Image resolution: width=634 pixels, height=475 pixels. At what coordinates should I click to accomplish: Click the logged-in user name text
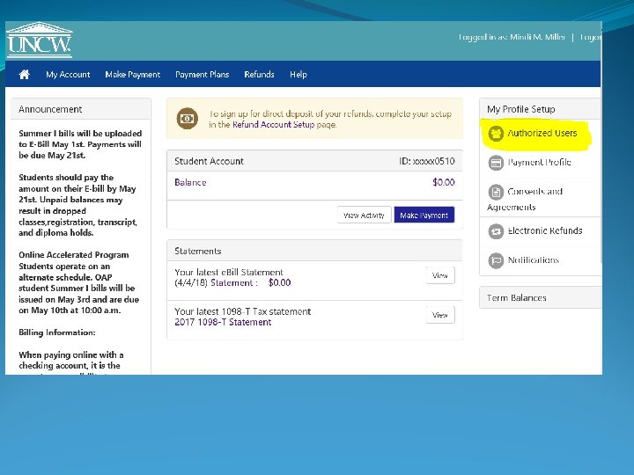537,37
